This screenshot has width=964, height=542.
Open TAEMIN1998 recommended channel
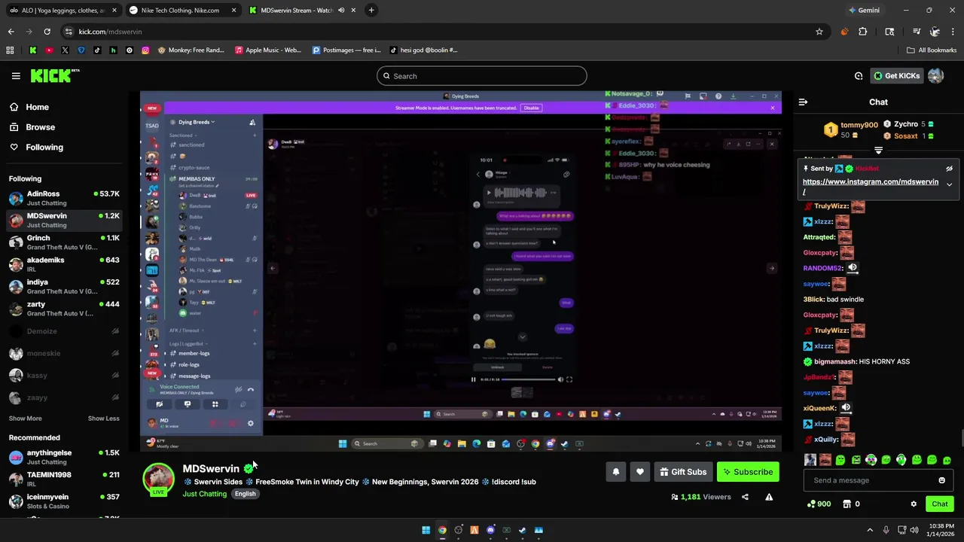click(x=64, y=479)
